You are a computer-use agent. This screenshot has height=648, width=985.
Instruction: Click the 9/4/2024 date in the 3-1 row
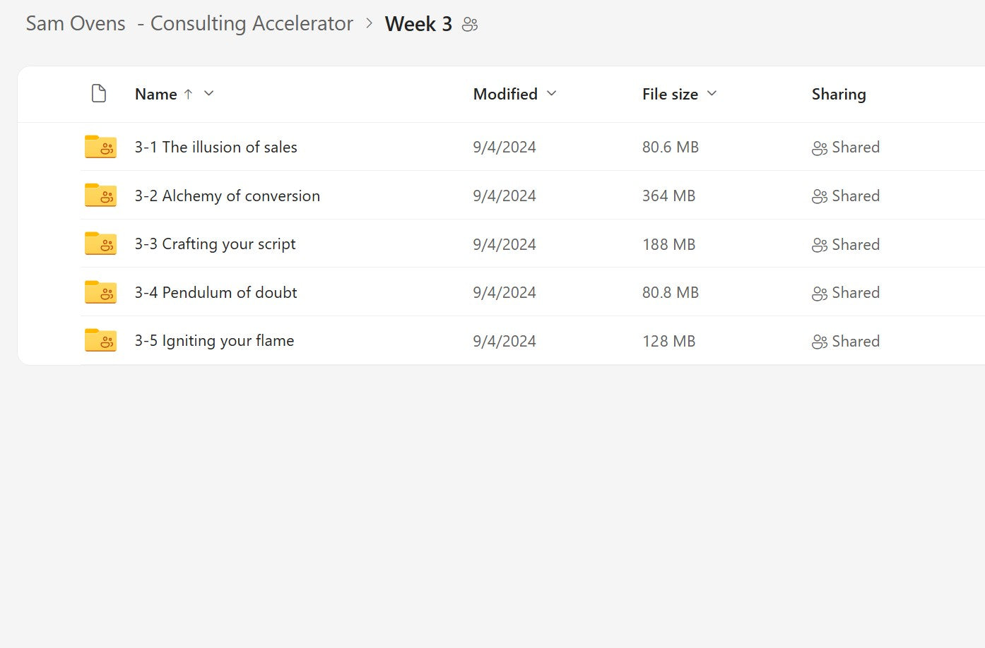pos(505,147)
